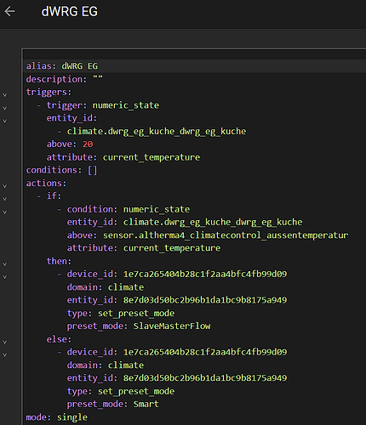
Task: Fold the condition numeric_state chevron
Action: tap(5, 212)
